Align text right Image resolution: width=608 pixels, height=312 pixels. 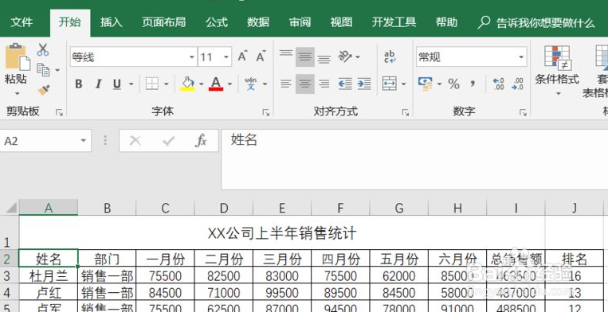click(324, 84)
